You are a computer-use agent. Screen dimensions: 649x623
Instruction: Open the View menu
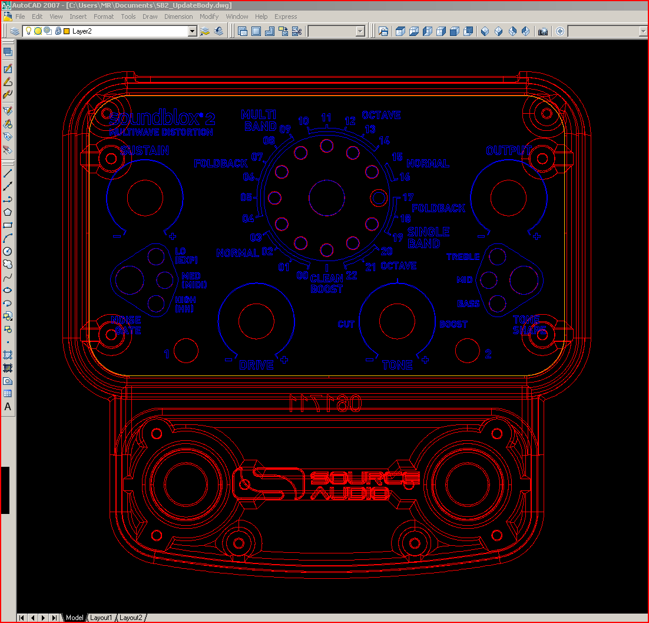[57, 17]
